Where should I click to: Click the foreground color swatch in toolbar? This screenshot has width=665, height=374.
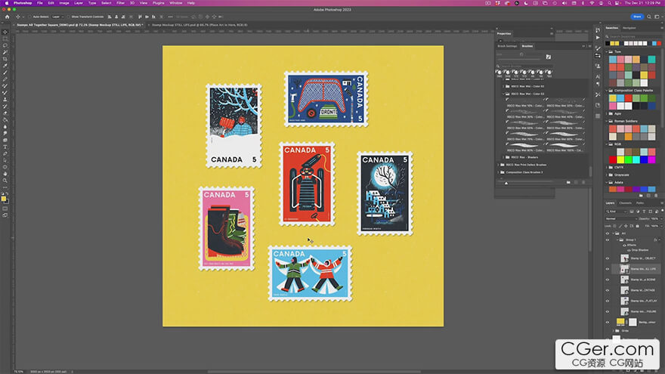[x=3, y=199]
